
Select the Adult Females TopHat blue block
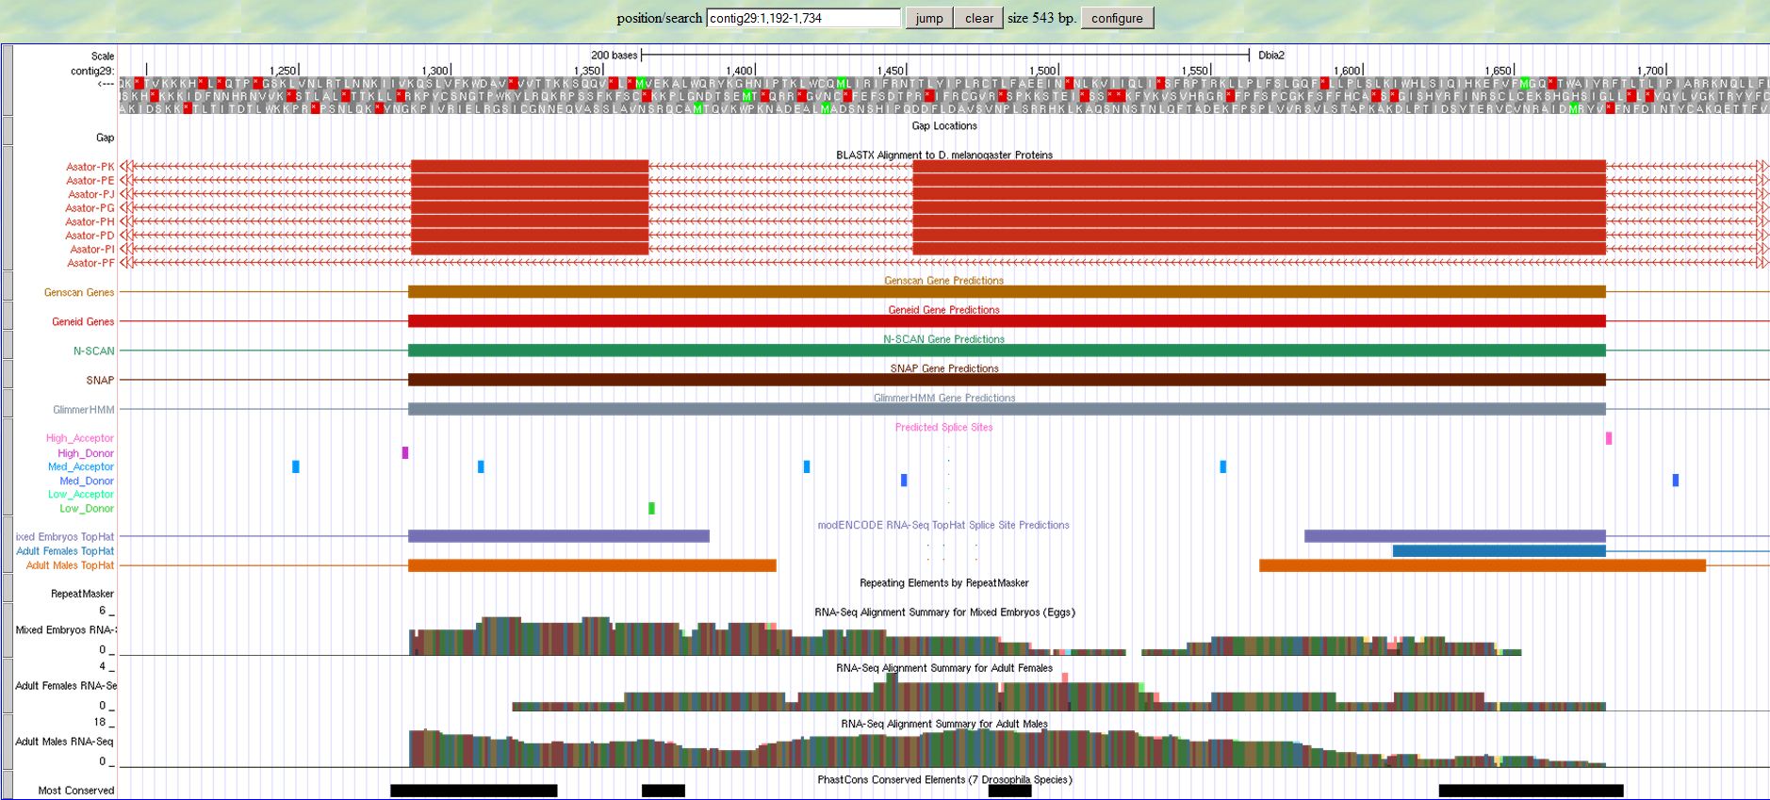[1500, 551]
